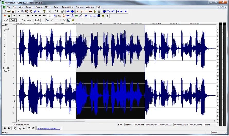Open the Window menu

click(x=90, y=7)
